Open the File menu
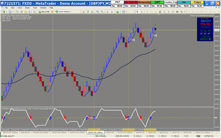 [x=6, y=8]
